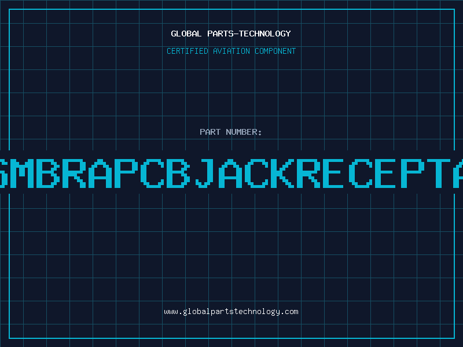
Task: Click the PART NUMBER: label
Action: 231,132
